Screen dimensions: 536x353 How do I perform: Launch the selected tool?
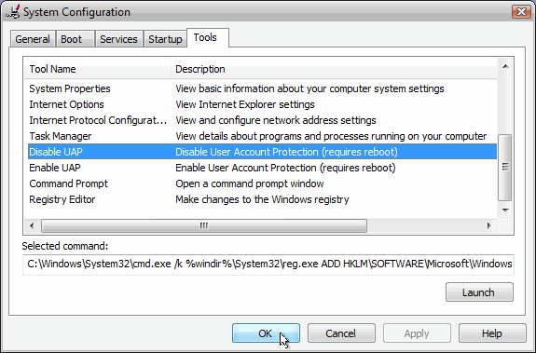pyautogui.click(x=479, y=292)
